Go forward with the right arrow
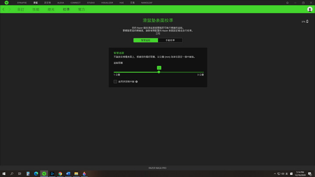315x177 pixels. [10, 9]
